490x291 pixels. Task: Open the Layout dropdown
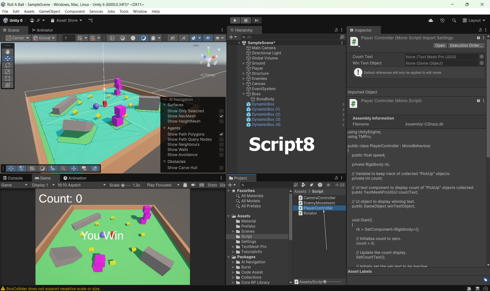click(474, 20)
